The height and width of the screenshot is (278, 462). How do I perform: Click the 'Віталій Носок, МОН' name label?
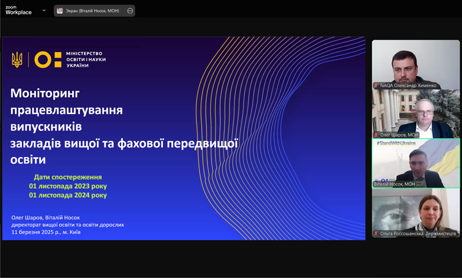tap(394, 184)
